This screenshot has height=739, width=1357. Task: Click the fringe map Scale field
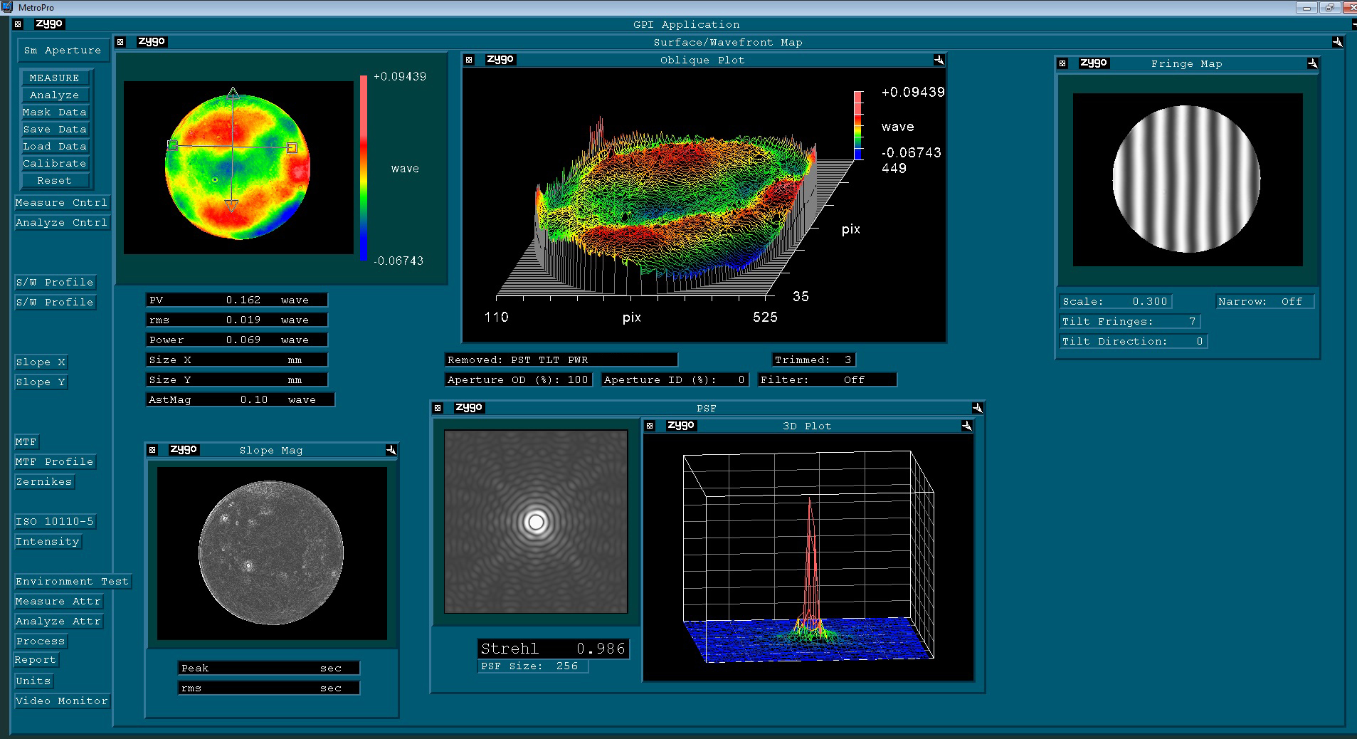coord(1115,301)
